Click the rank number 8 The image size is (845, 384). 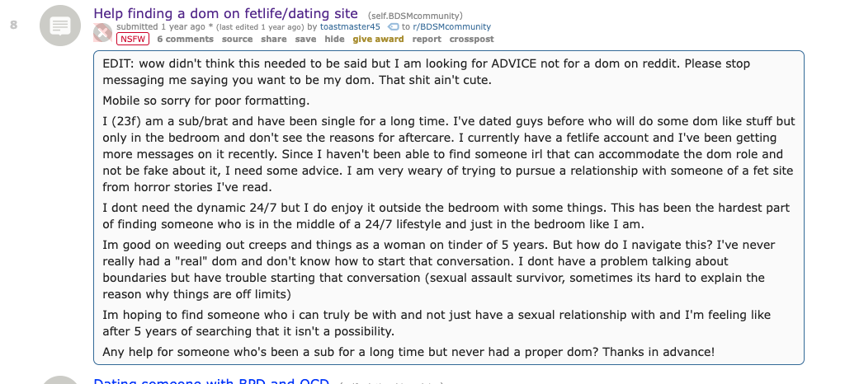13,25
